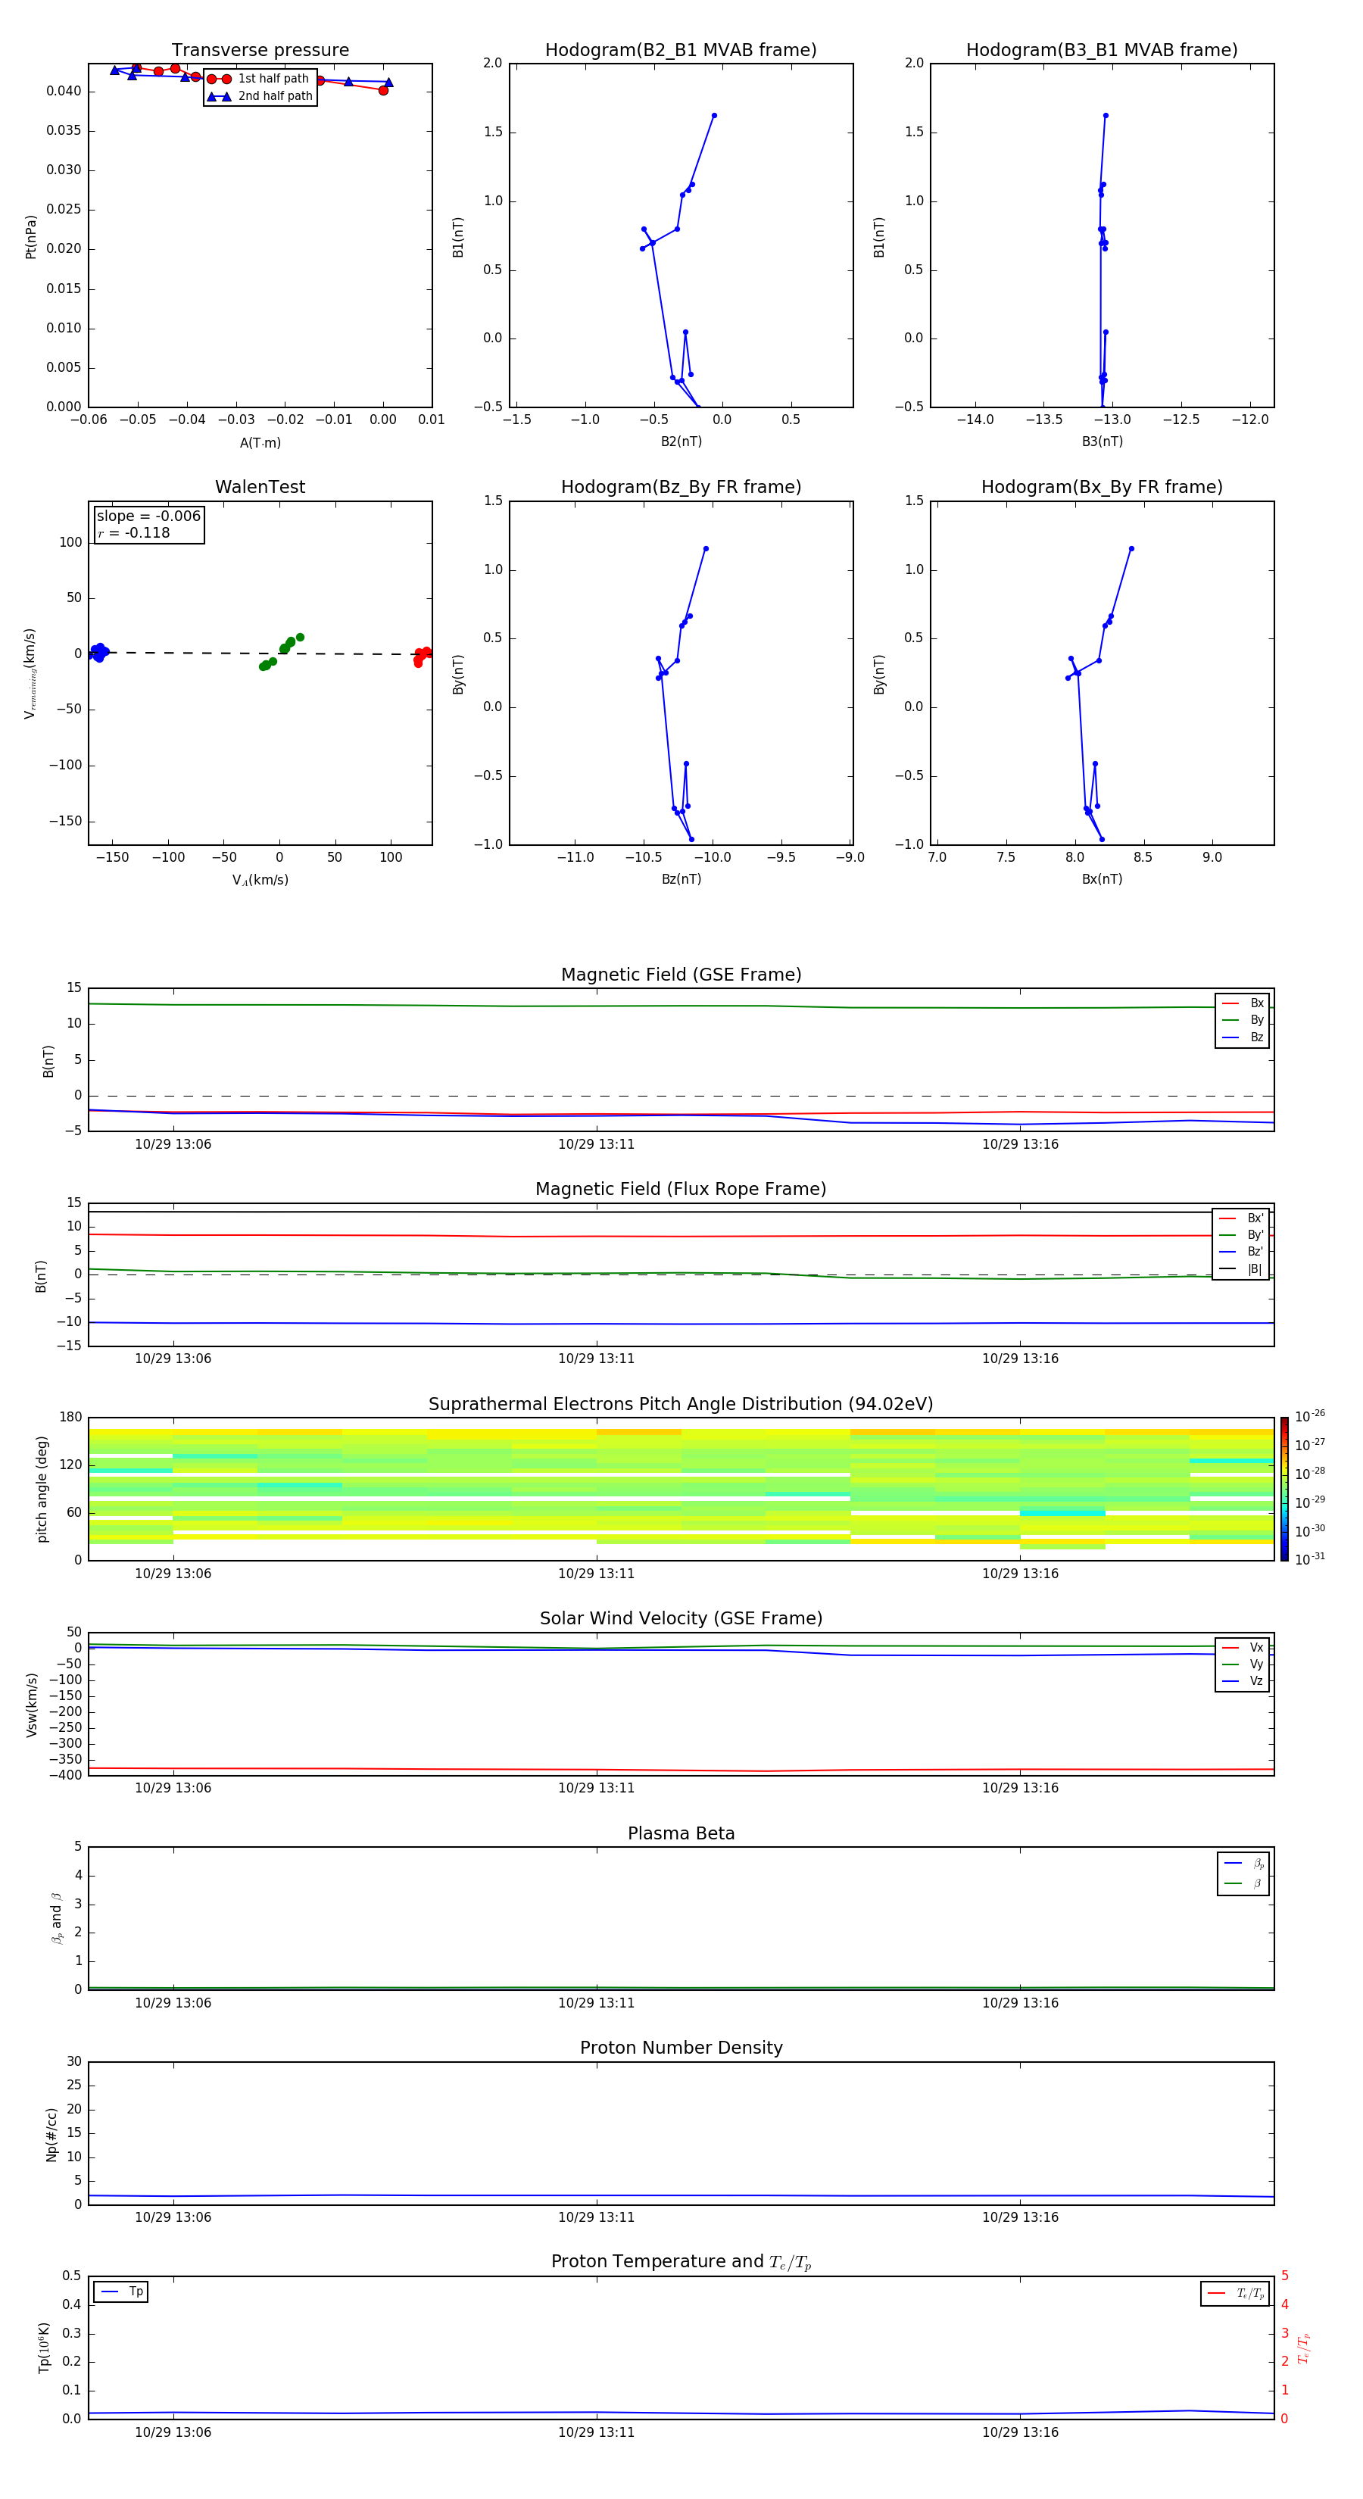
Task: Select the |B| entry in Flux Rope legend
Action: point(1241,1269)
